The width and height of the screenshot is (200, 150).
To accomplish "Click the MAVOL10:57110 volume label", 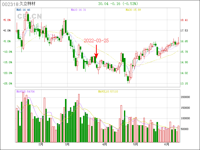I will 108,91.
